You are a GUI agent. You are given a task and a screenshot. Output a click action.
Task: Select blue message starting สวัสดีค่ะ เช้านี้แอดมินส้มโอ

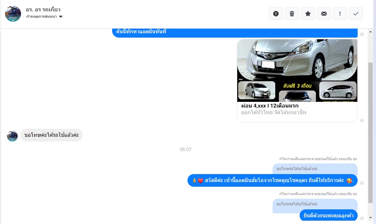[x=272, y=180]
